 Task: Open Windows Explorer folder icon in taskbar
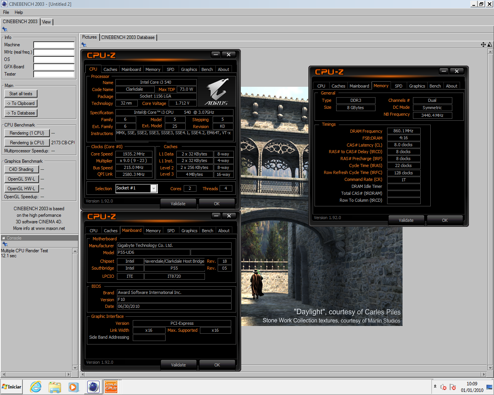[54, 387]
